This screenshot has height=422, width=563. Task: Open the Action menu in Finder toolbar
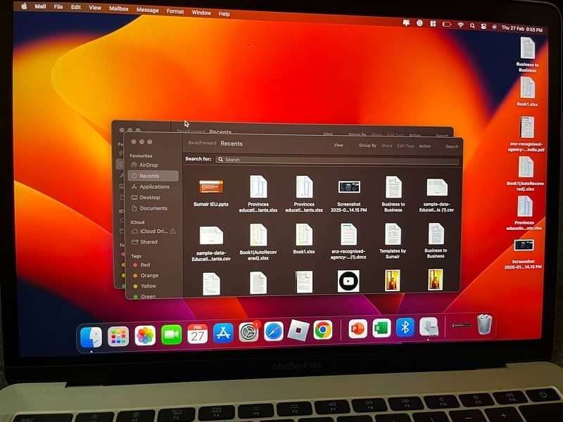[x=424, y=146]
